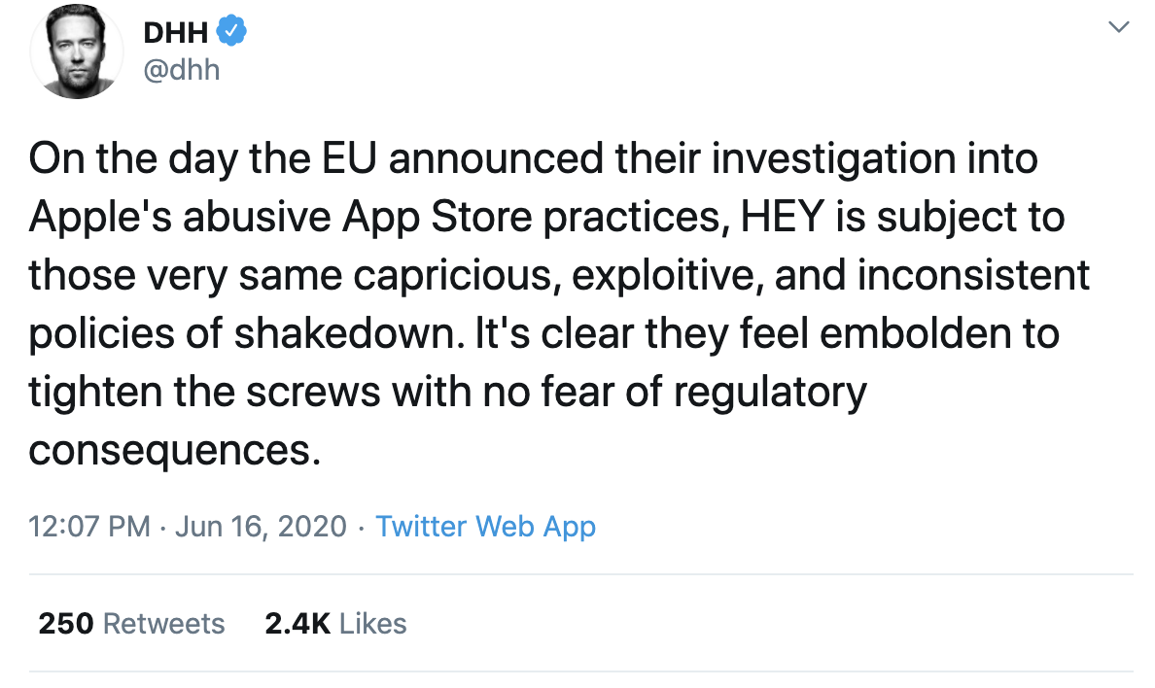Click the number 250 retweet count

[65, 623]
